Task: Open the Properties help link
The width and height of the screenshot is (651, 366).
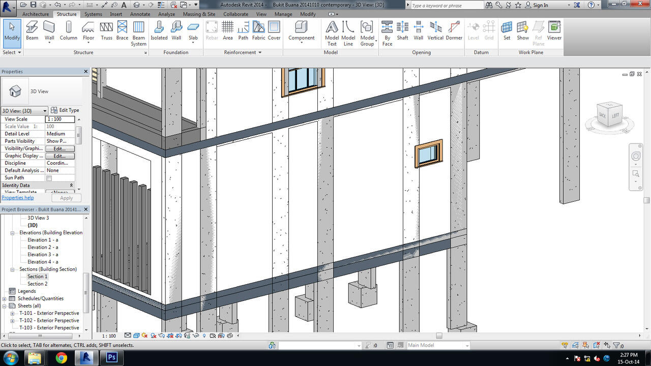Action: tap(18, 198)
